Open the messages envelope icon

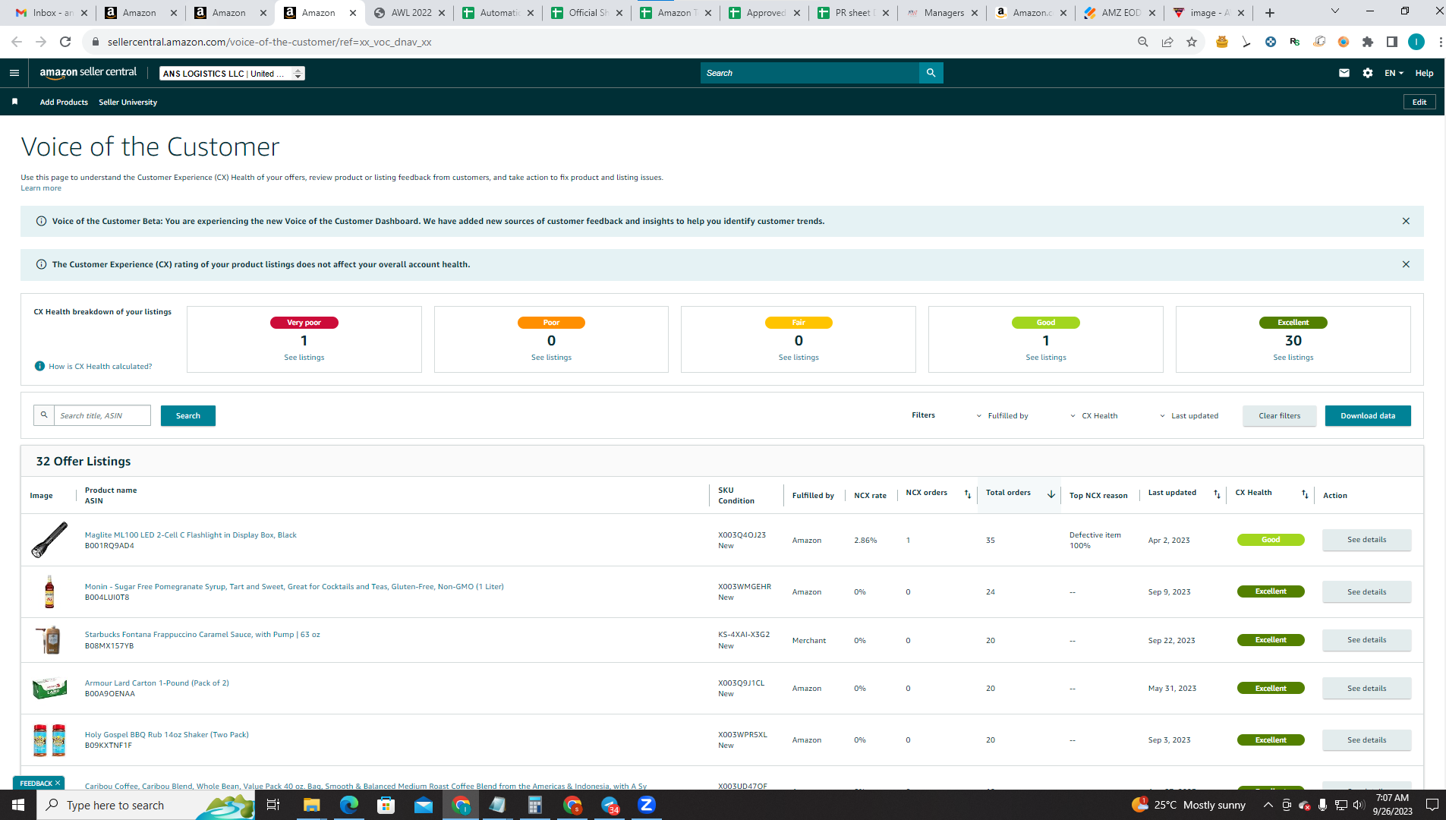[x=1344, y=73]
